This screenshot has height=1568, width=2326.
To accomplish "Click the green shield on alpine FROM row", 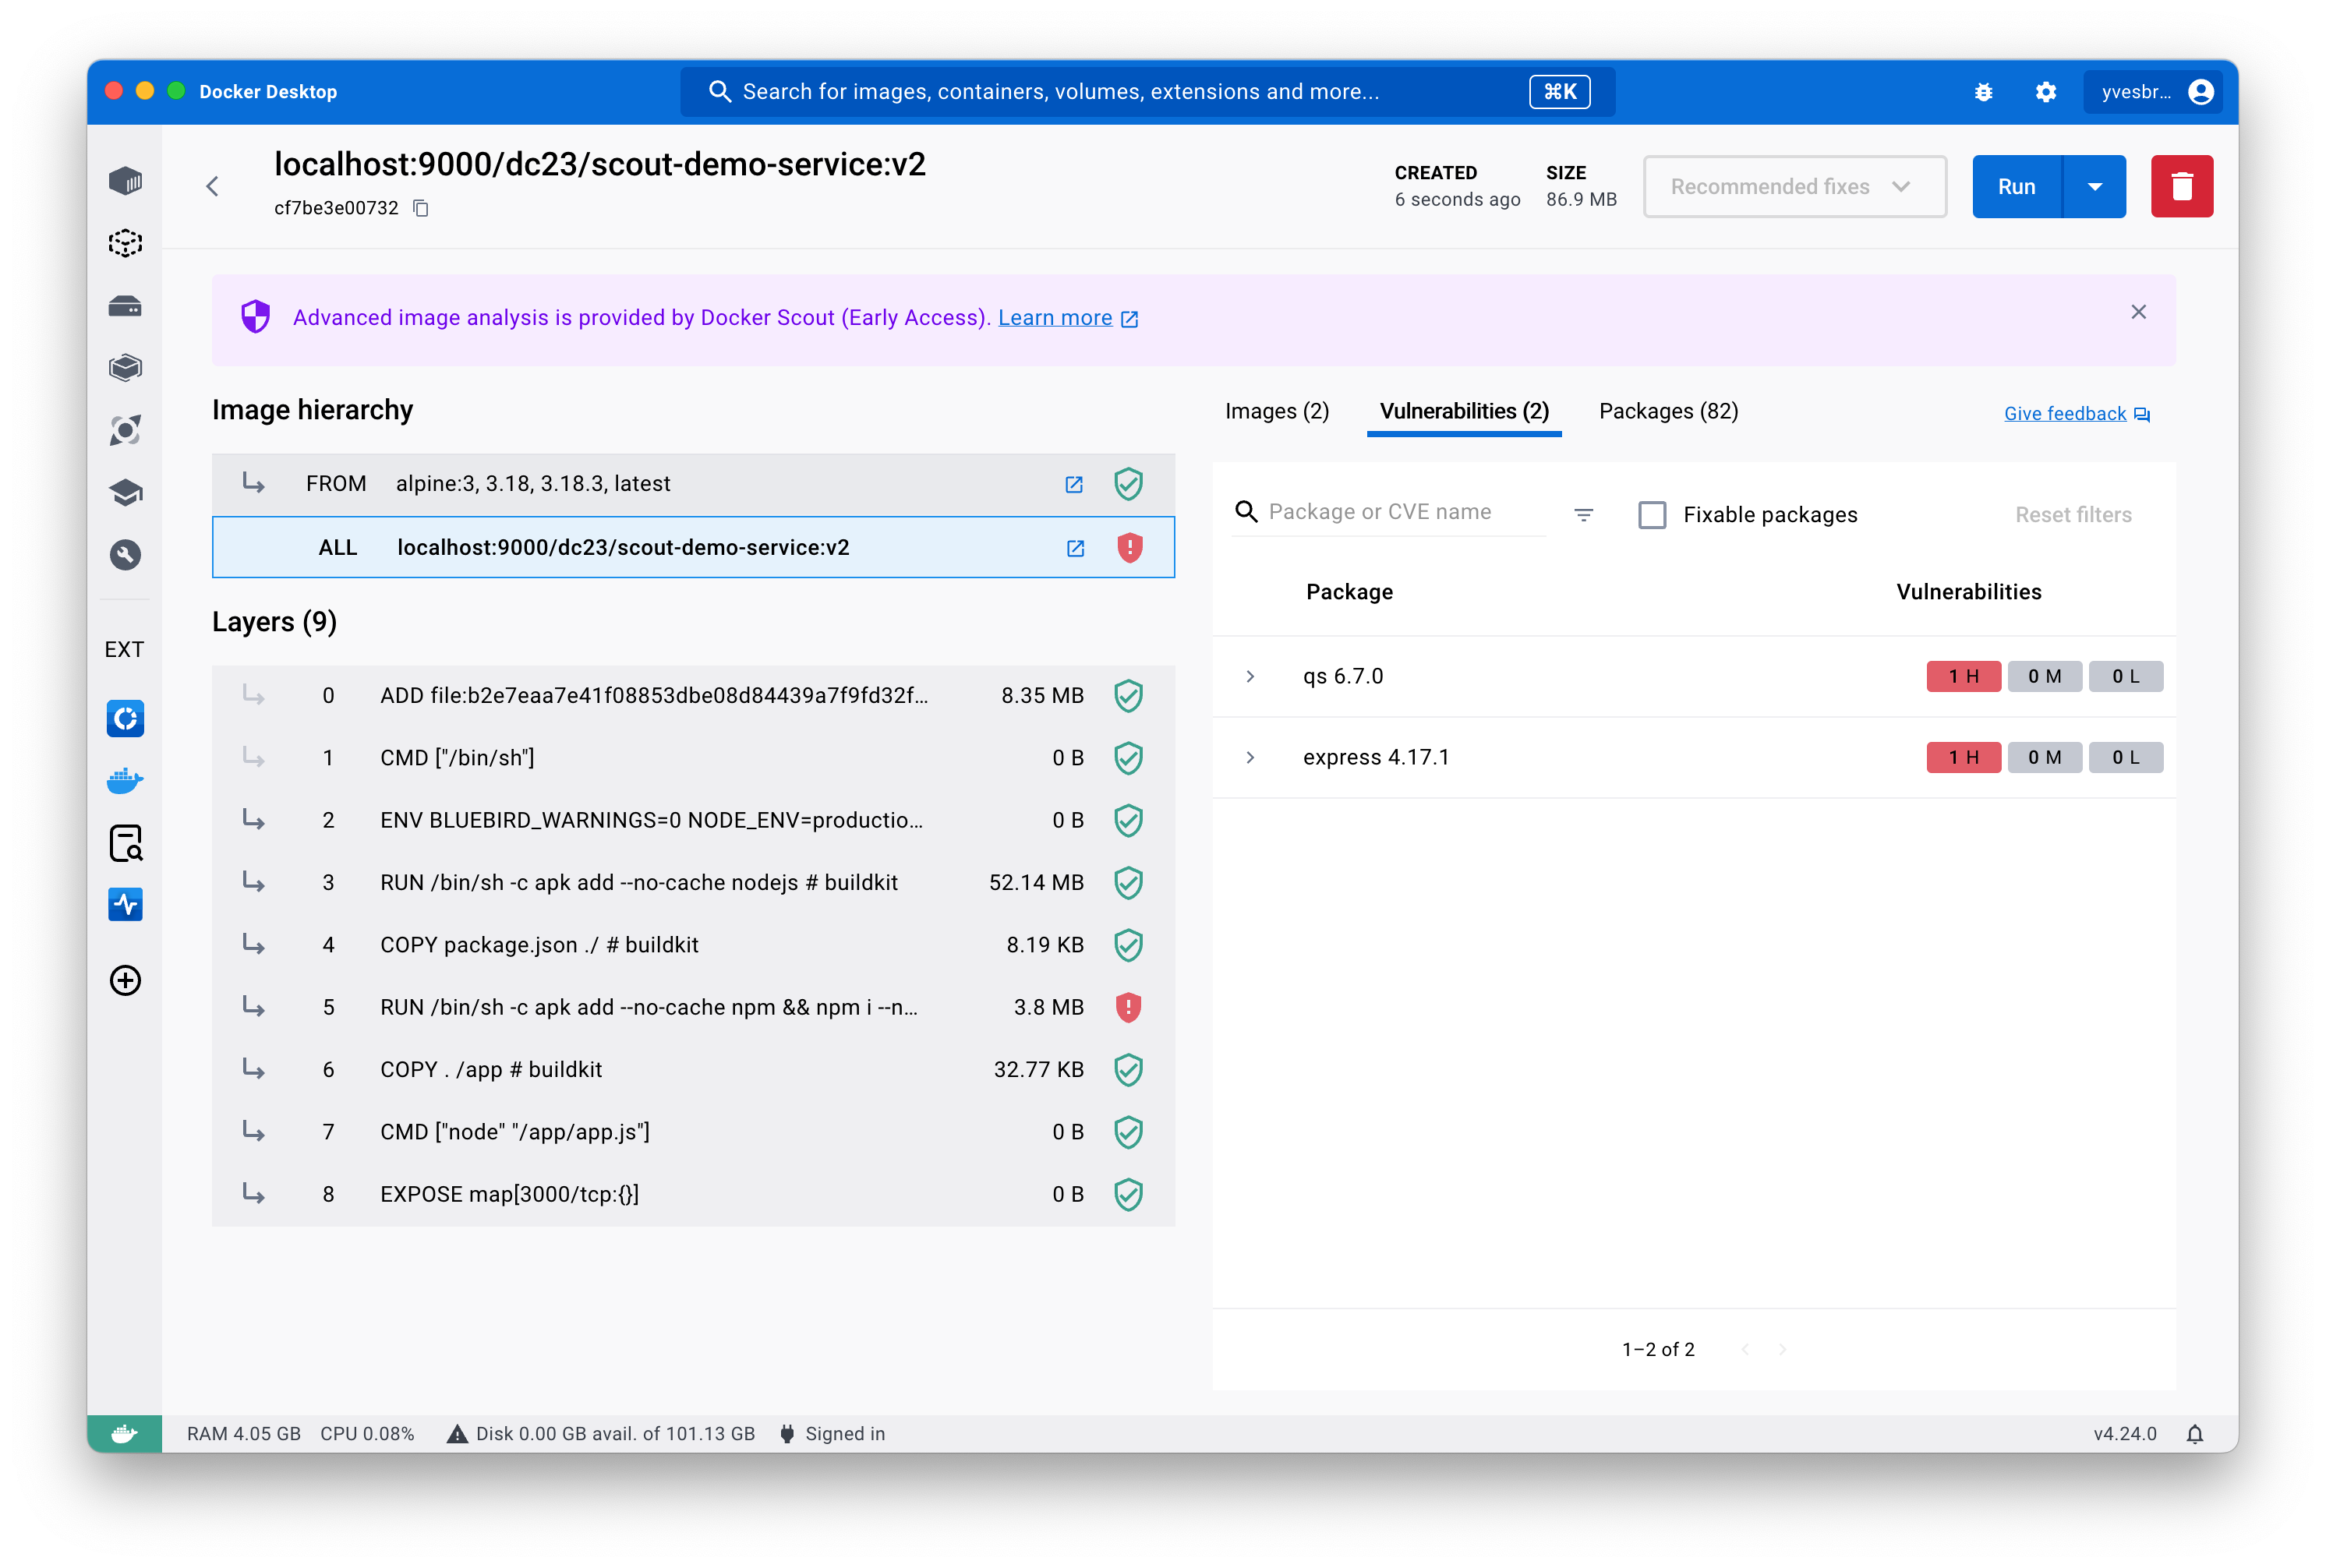I will pyautogui.click(x=1128, y=484).
